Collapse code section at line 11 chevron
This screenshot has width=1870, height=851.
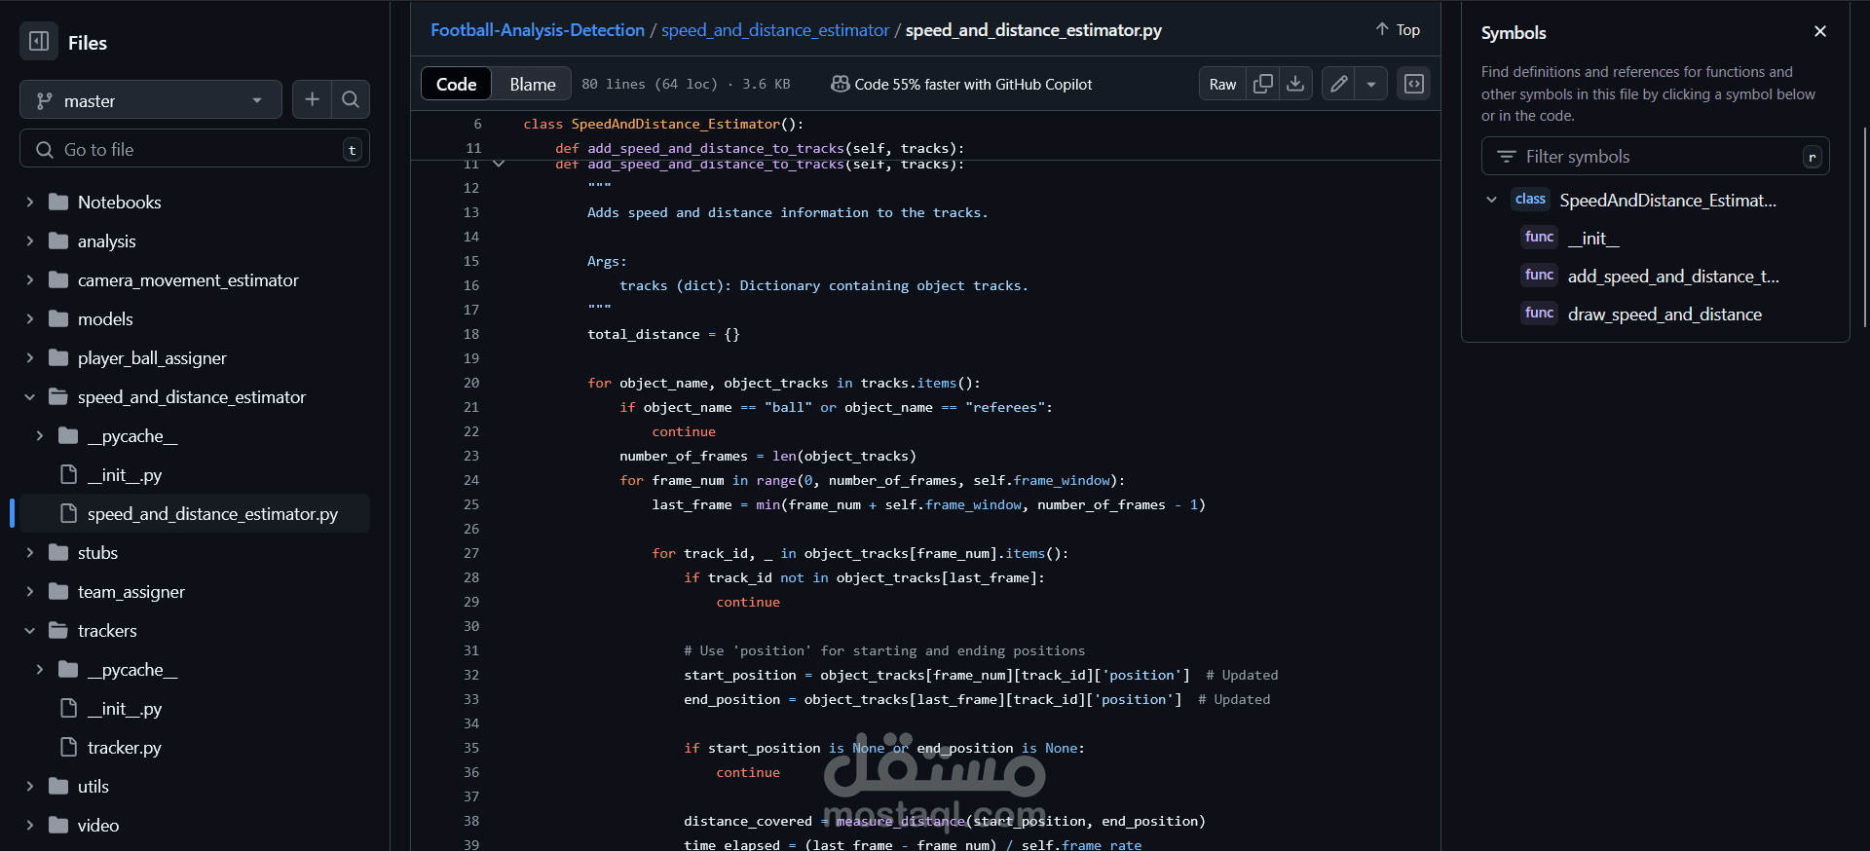(x=499, y=164)
